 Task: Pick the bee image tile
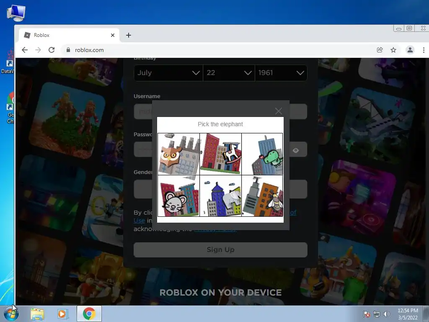pos(262,196)
